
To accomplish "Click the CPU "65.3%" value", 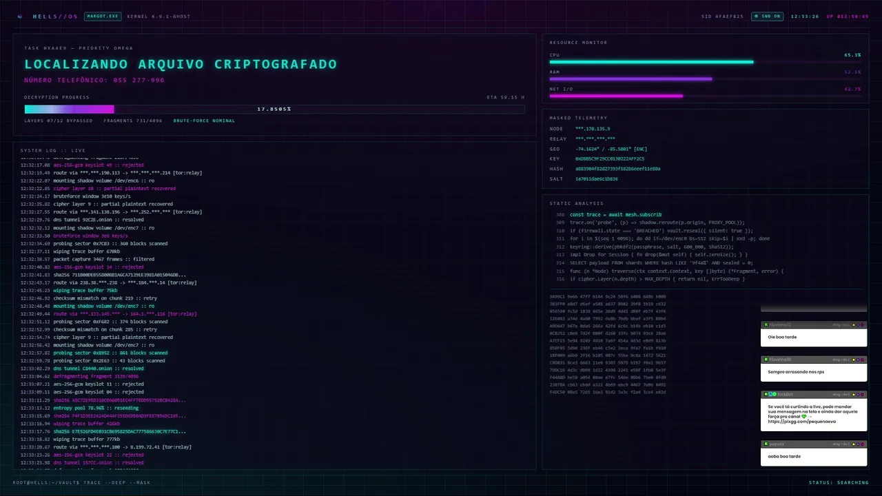I will coord(852,54).
